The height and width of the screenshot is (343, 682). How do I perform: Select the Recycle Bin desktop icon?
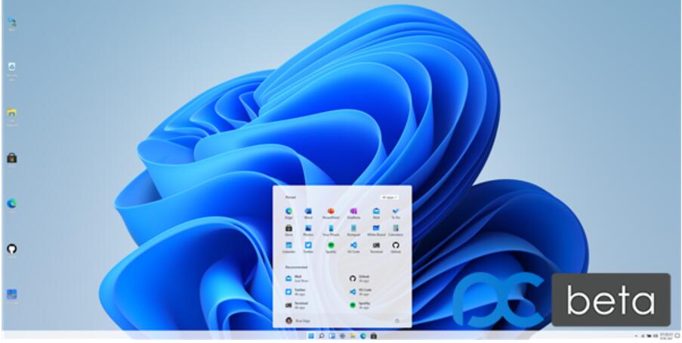(x=12, y=70)
